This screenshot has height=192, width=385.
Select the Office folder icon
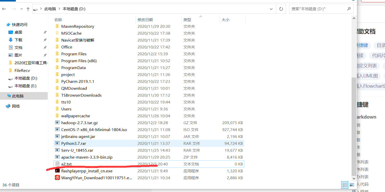point(57,47)
